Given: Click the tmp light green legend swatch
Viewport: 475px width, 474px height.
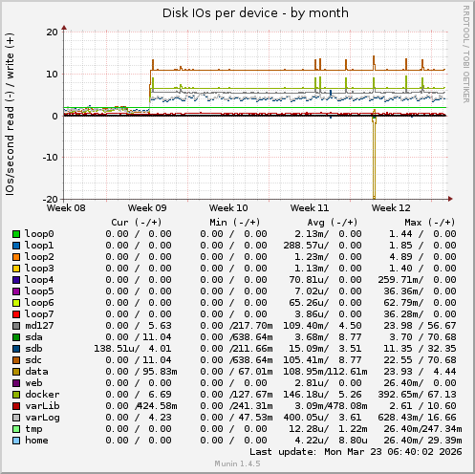Looking at the screenshot, I should pos(16,429).
